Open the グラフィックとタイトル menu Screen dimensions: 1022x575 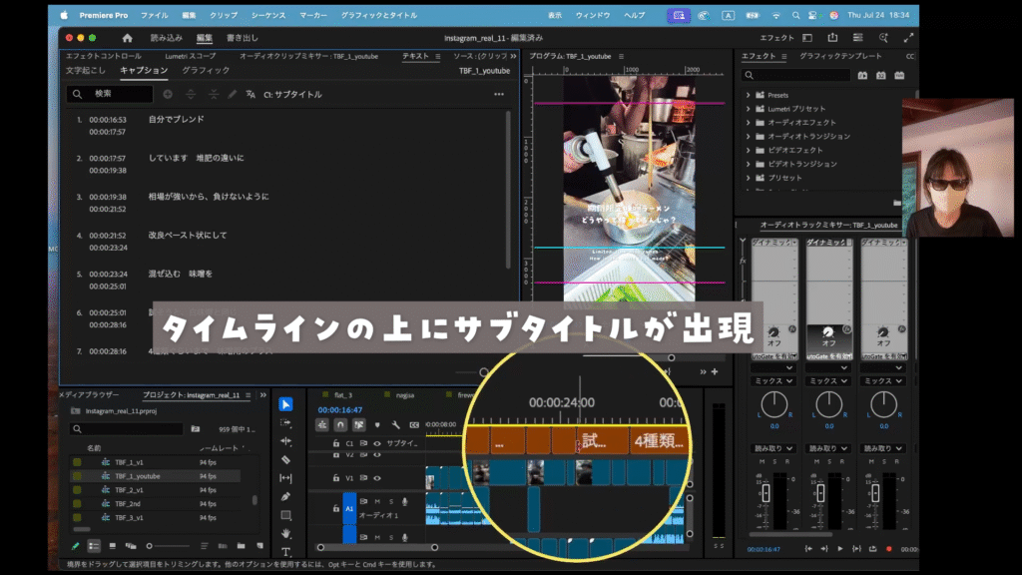(x=379, y=15)
